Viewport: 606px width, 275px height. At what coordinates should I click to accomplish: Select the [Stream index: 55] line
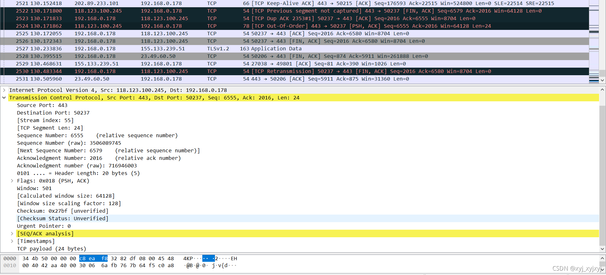[45, 120]
